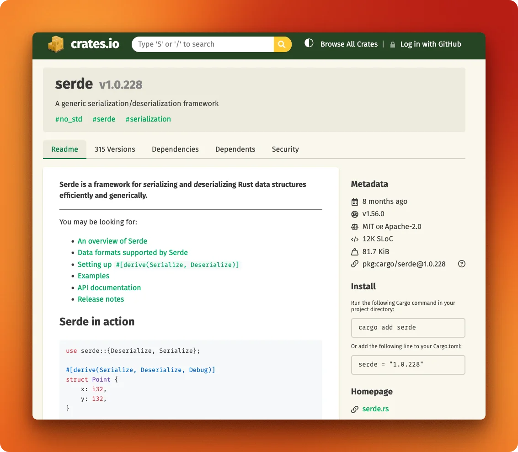Click the crate description text
The height and width of the screenshot is (452, 518).
(137, 104)
